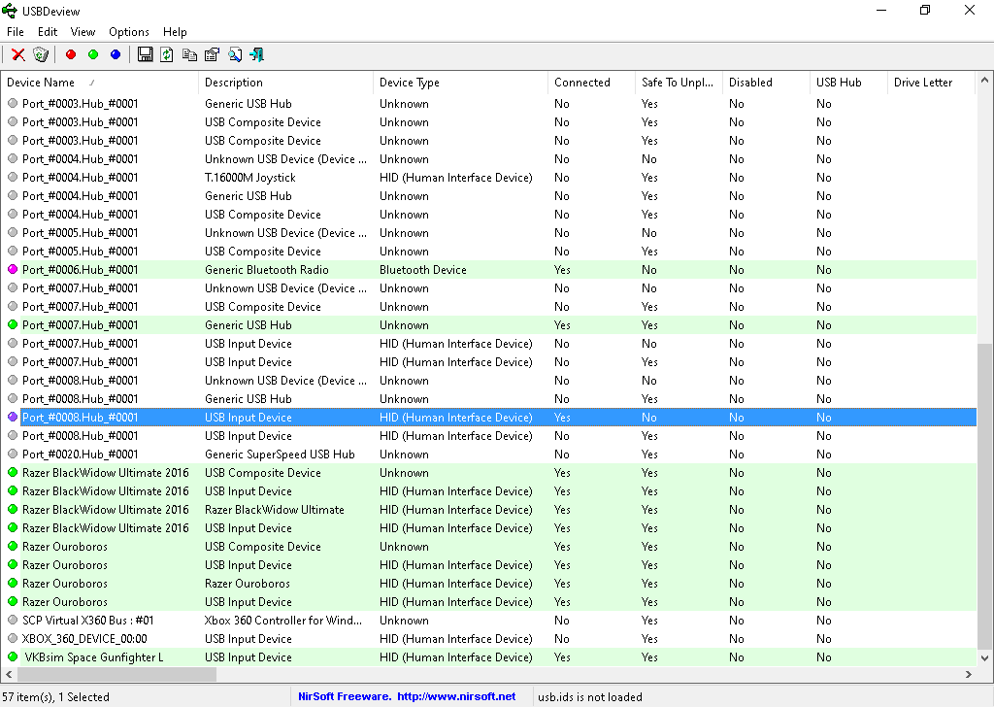The height and width of the screenshot is (707, 994).
Task: Open the Edit menu
Action: [48, 32]
